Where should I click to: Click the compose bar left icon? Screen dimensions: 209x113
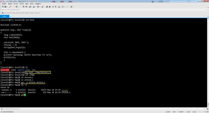pyautogui.click(x=2, y=109)
